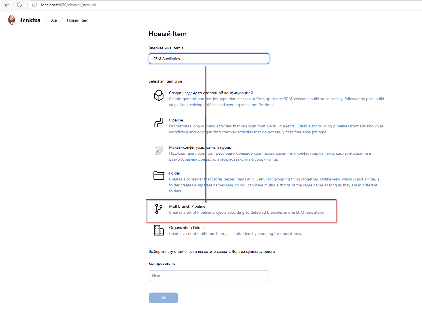Click the site info icon in address bar
The image size is (422, 309).
(35, 5)
